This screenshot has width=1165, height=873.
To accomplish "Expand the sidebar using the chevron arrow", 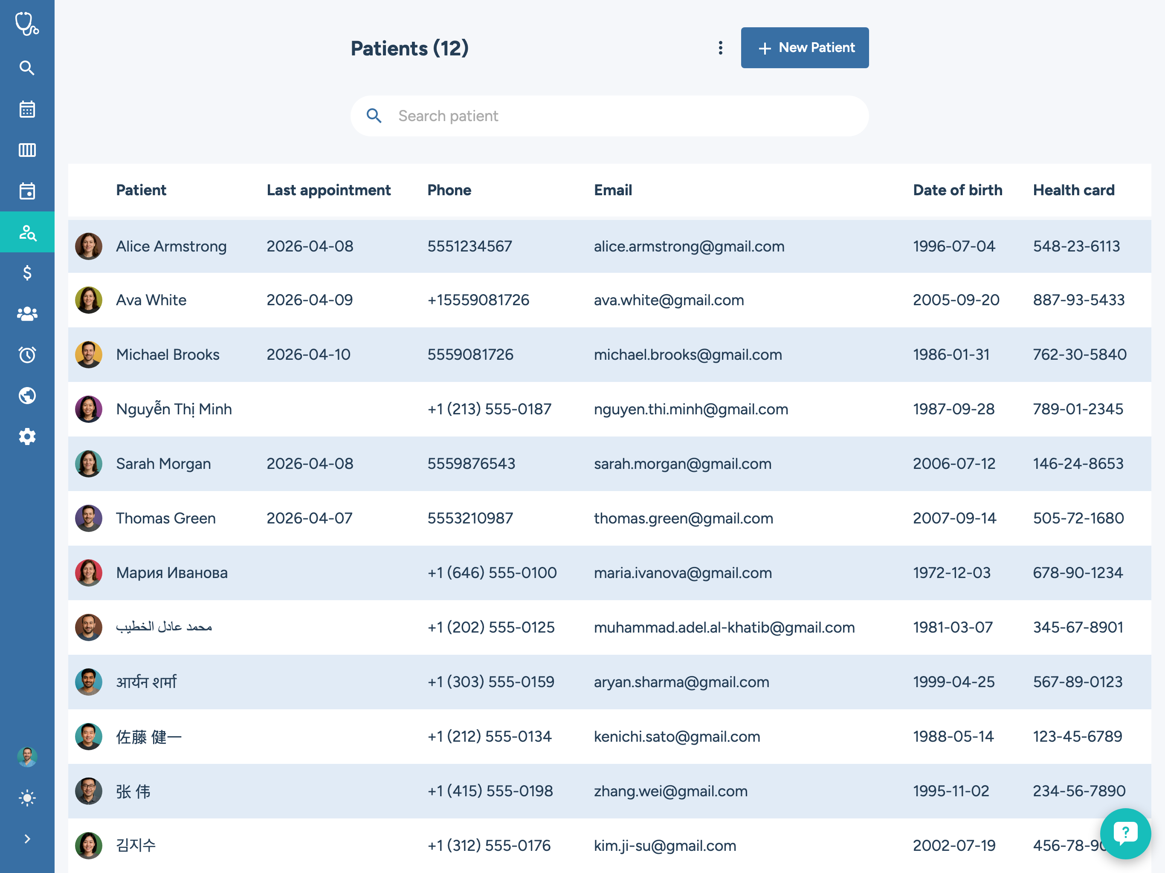I will coord(27,838).
